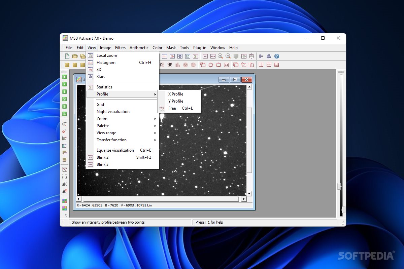Click the green play sidebar icon
The width and height of the screenshot is (404, 269).
64,84
